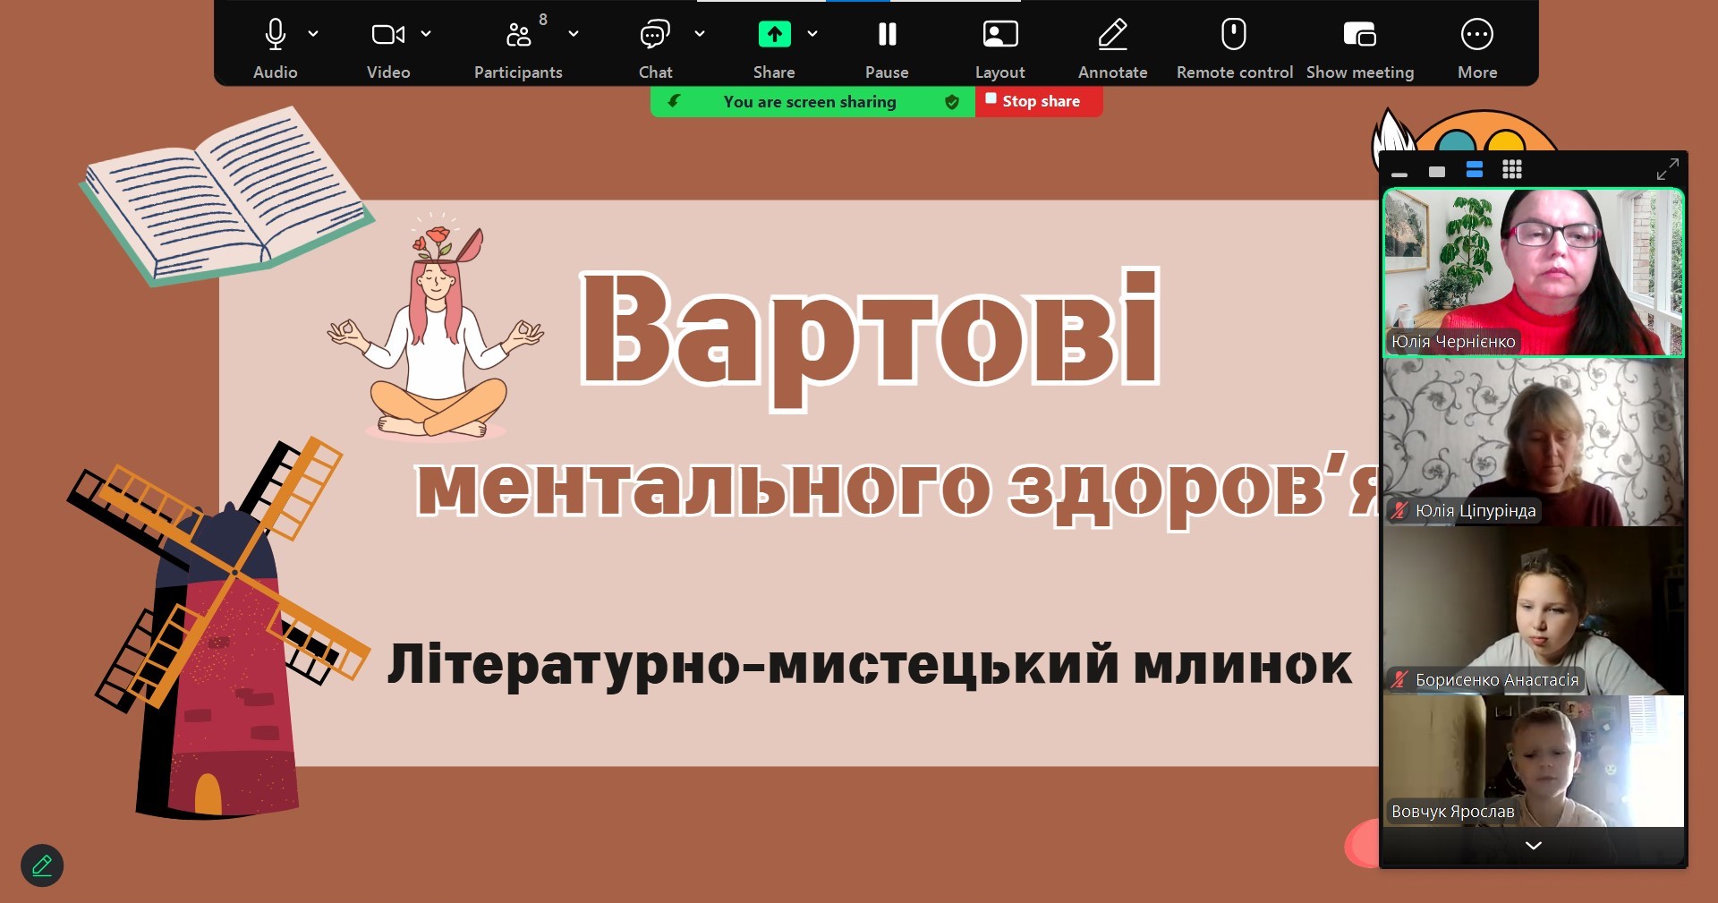Select the Annotate pencil tool

point(1112,35)
